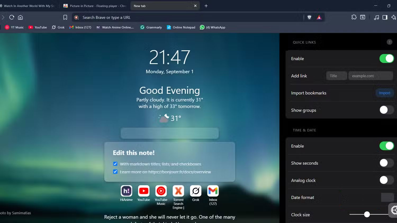Click the Import bookmarks button
Screen dimensions: 397x223
click(385, 93)
